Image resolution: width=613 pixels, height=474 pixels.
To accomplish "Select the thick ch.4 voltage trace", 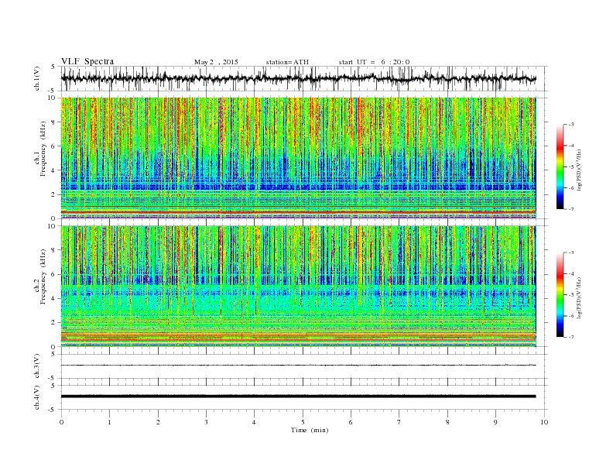I will coord(299,397).
